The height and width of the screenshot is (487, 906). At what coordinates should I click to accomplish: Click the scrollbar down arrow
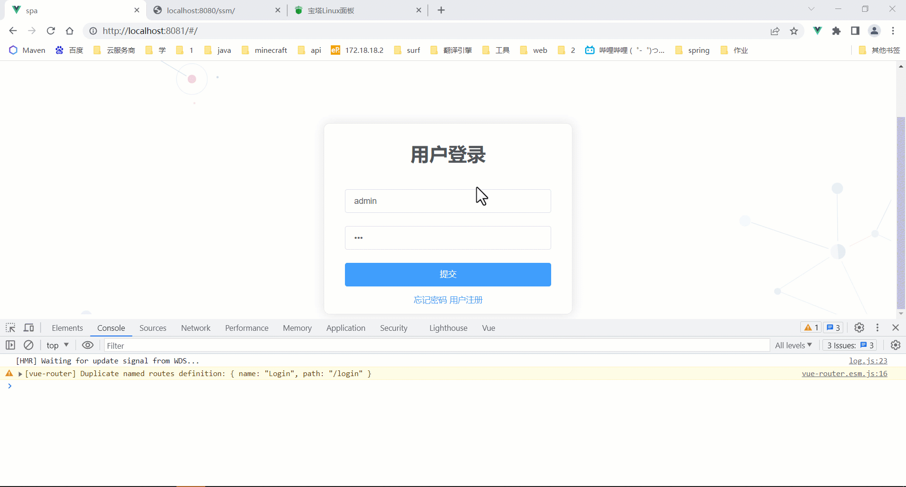[x=901, y=314]
